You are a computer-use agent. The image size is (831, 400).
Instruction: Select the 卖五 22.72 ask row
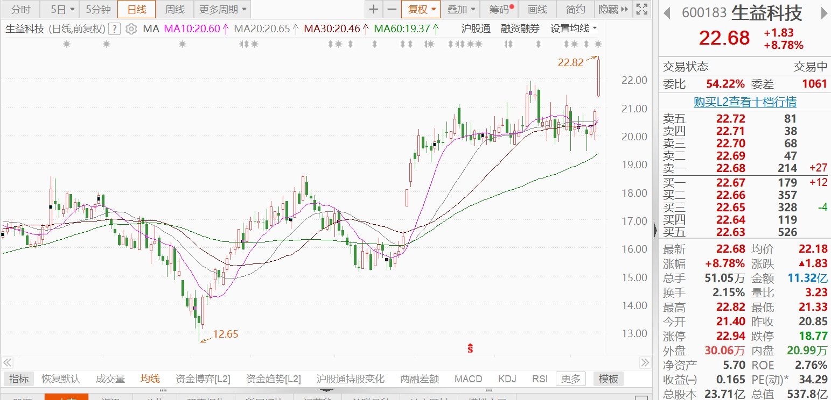744,119
